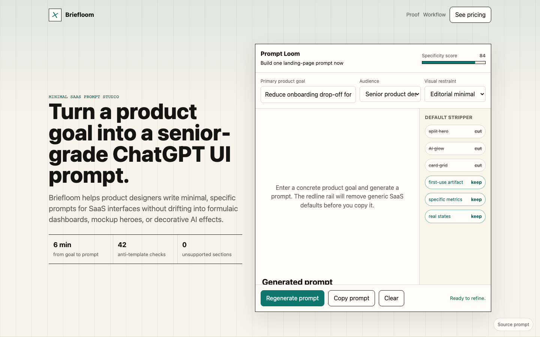Toggle the split hero cut chip
This screenshot has height=337, width=540.
pyautogui.click(x=455, y=131)
